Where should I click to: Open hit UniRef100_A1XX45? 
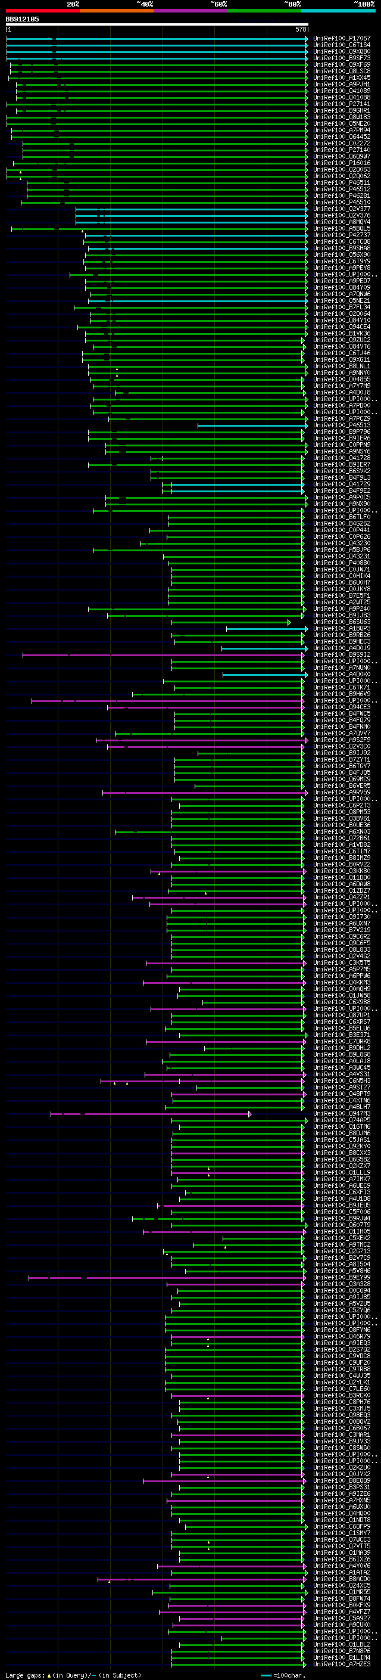[342, 77]
